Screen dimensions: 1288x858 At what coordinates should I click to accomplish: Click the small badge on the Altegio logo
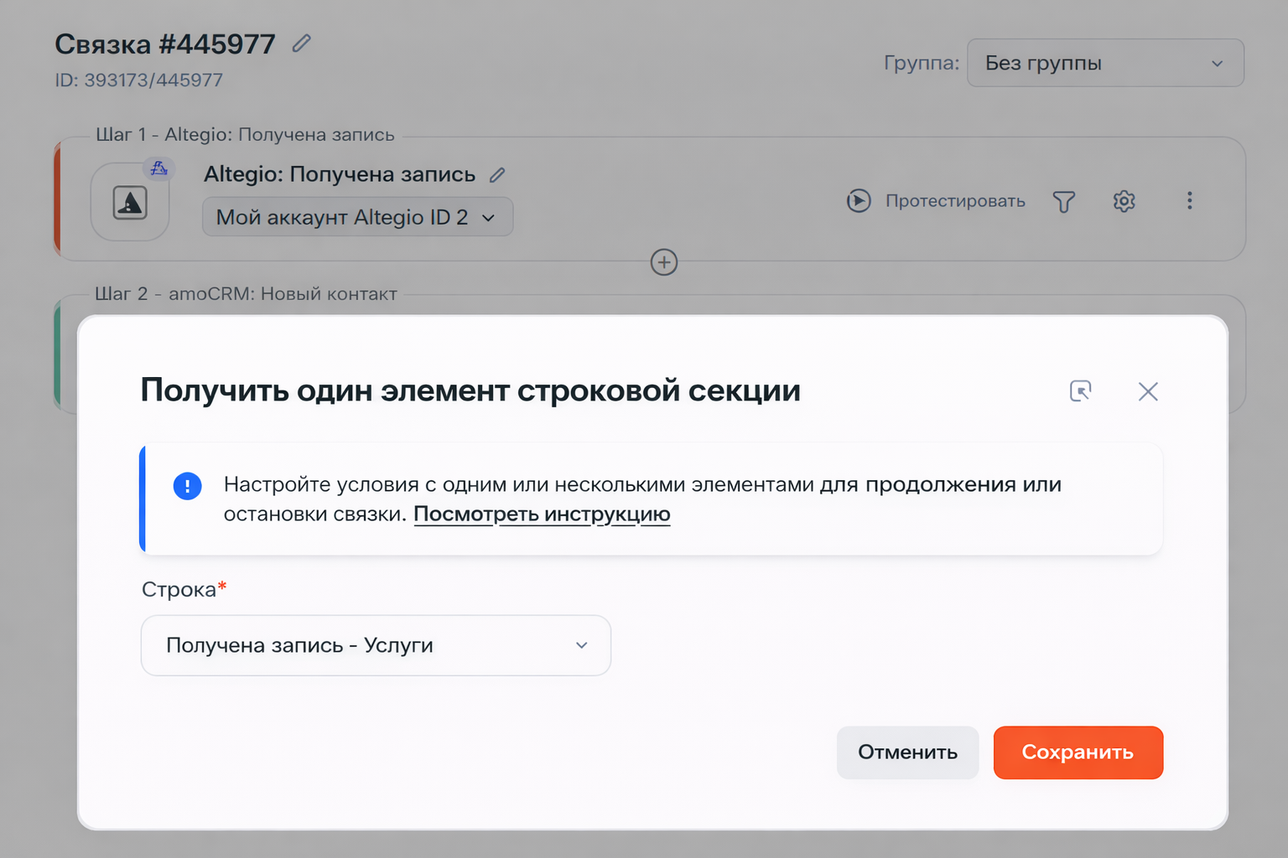point(158,168)
